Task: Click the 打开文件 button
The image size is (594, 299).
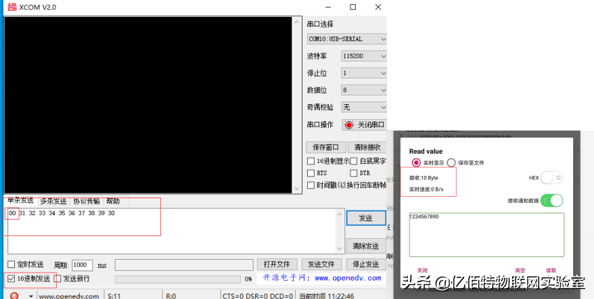Action: pos(277,264)
